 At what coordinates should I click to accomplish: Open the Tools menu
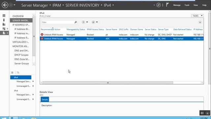[x=187, y=5]
